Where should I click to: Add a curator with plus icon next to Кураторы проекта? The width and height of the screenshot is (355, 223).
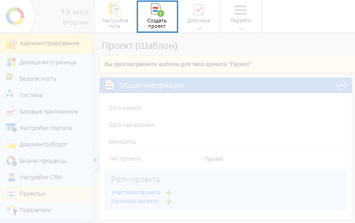click(169, 201)
